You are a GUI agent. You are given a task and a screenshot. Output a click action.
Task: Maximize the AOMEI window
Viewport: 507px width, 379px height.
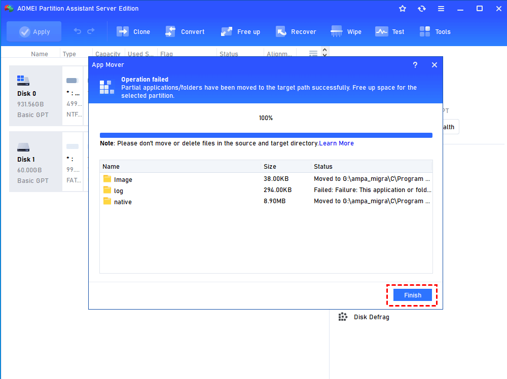tap(480, 9)
